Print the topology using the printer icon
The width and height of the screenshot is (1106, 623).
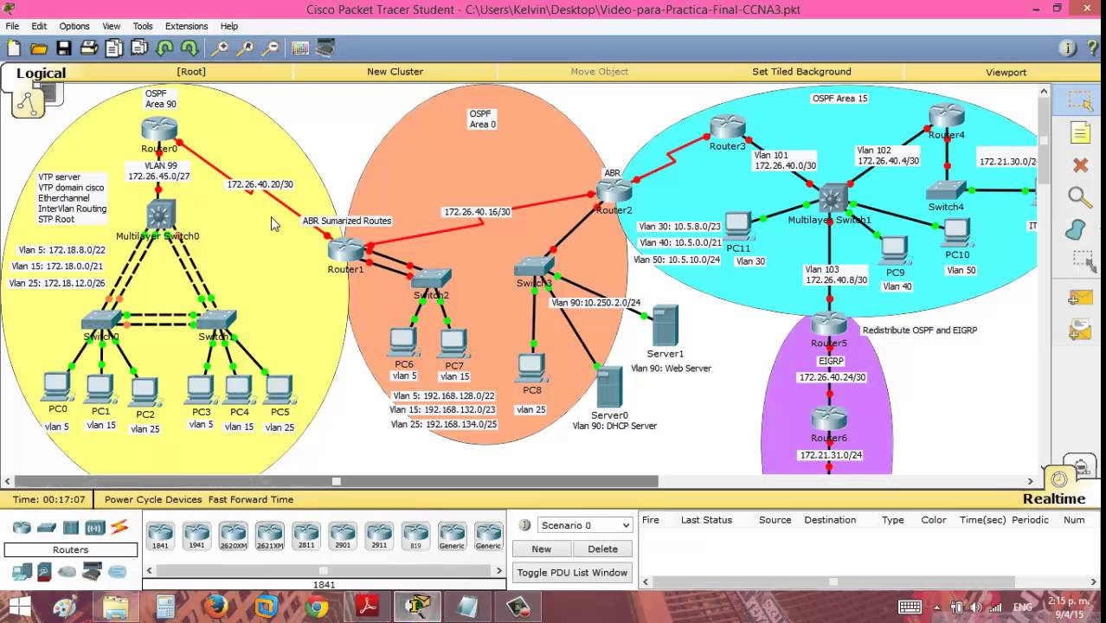pyautogui.click(x=89, y=48)
